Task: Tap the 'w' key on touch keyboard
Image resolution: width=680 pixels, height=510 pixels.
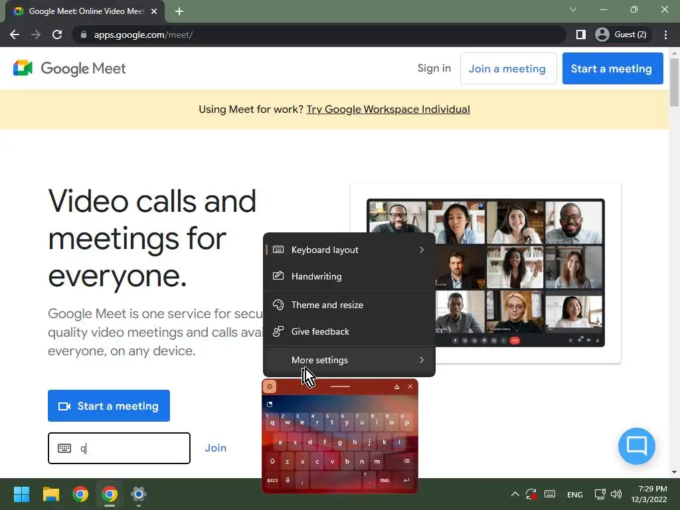Action: 287,422
